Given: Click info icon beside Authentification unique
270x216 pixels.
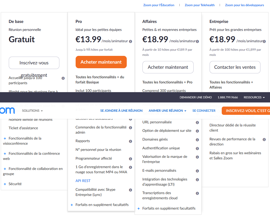Looking at the screenshot, I should pos(197,149).
